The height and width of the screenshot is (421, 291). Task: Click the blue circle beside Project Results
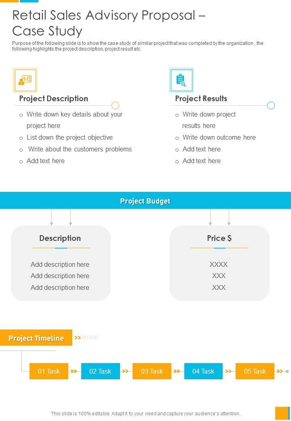pyautogui.click(x=271, y=106)
